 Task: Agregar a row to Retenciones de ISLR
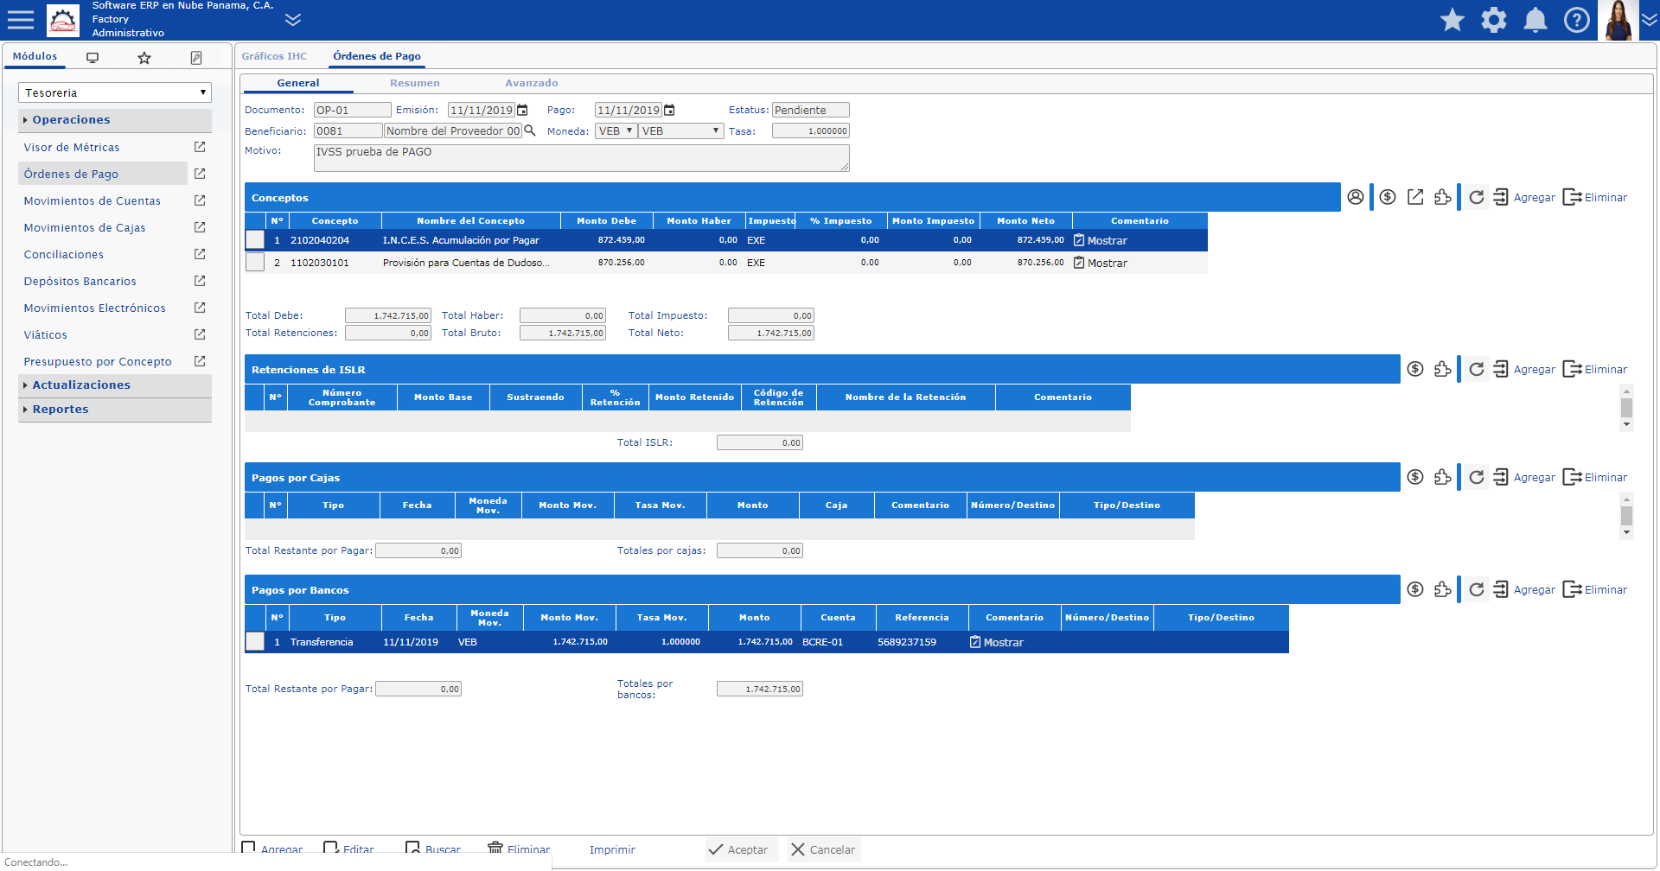[1524, 369]
